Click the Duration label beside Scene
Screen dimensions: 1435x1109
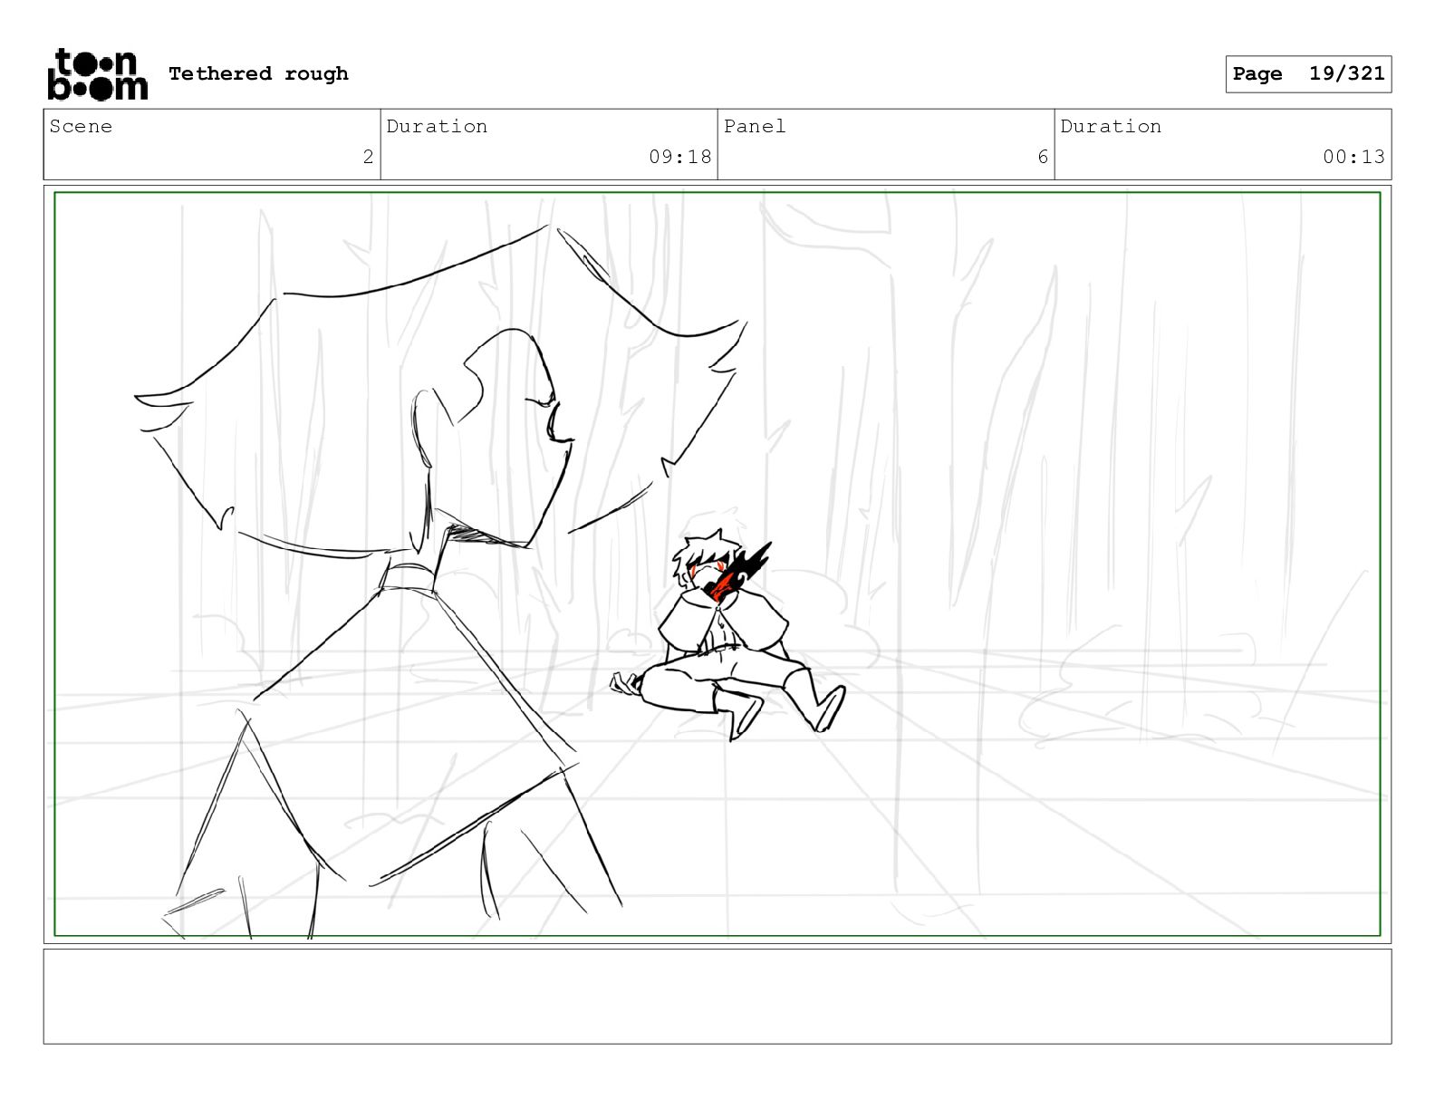click(x=437, y=127)
